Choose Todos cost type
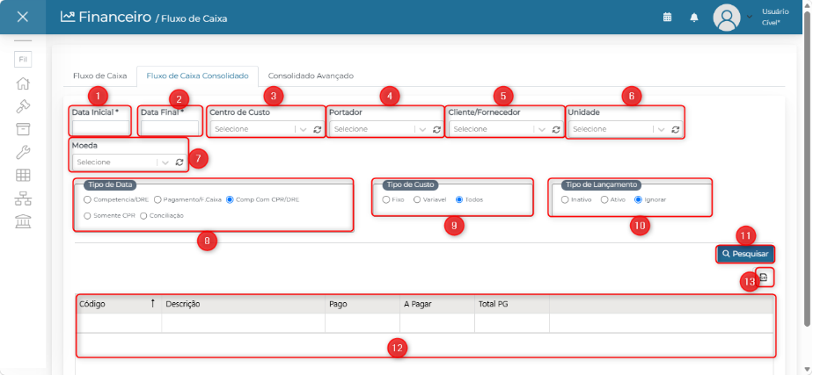Image resolution: width=813 pixels, height=375 pixels. pyautogui.click(x=459, y=199)
